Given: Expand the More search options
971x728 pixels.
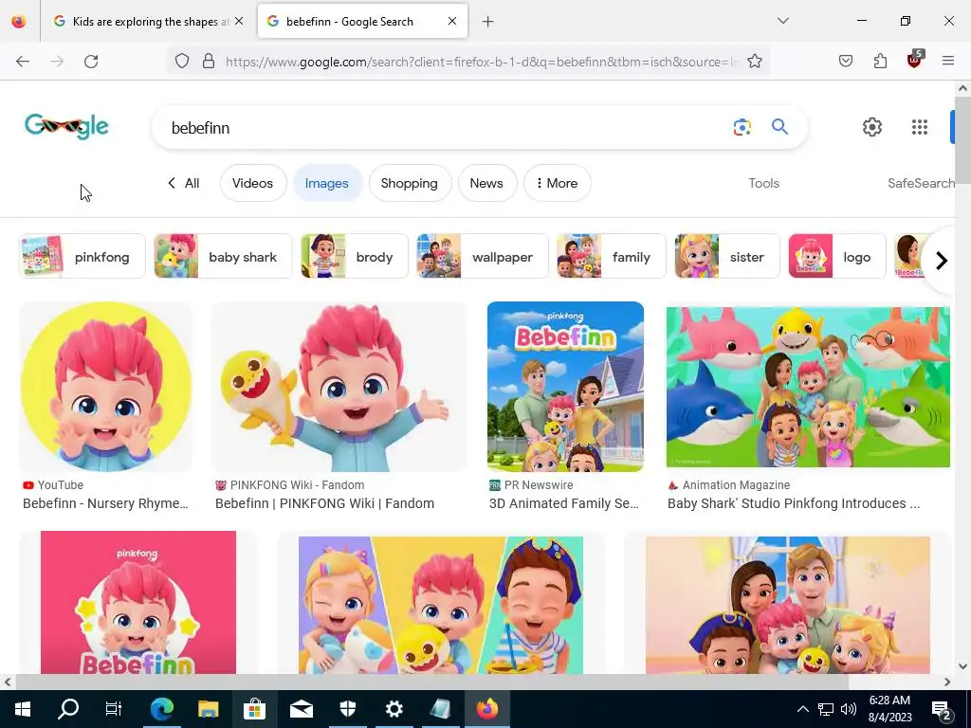Looking at the screenshot, I should pos(557,183).
